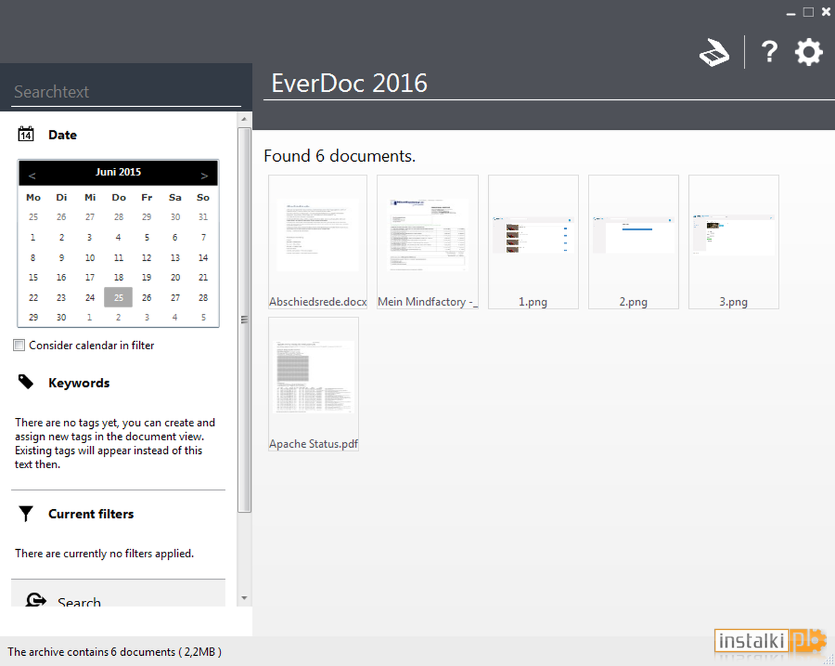Click the EverDoc 2016 title

[x=349, y=83]
